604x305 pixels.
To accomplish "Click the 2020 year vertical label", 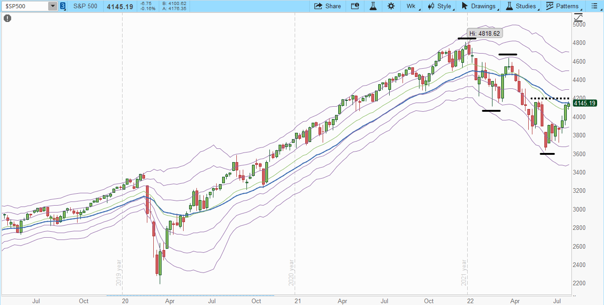I will [291, 273].
